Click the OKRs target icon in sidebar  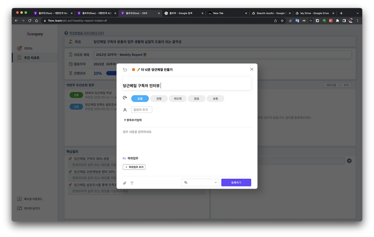click(19, 48)
